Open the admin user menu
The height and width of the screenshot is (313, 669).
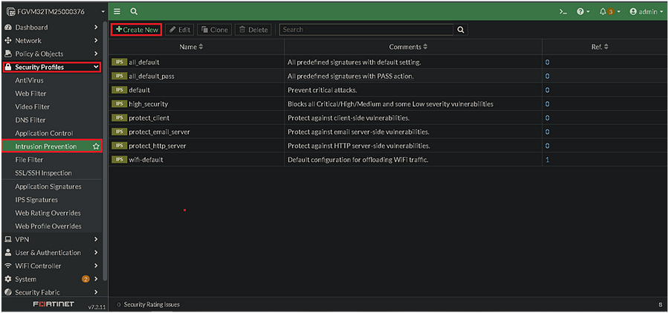click(x=647, y=12)
